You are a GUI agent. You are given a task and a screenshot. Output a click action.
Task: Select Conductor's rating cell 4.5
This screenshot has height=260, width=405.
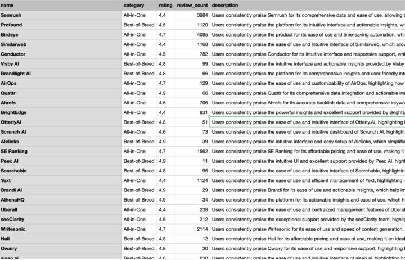coord(166,54)
